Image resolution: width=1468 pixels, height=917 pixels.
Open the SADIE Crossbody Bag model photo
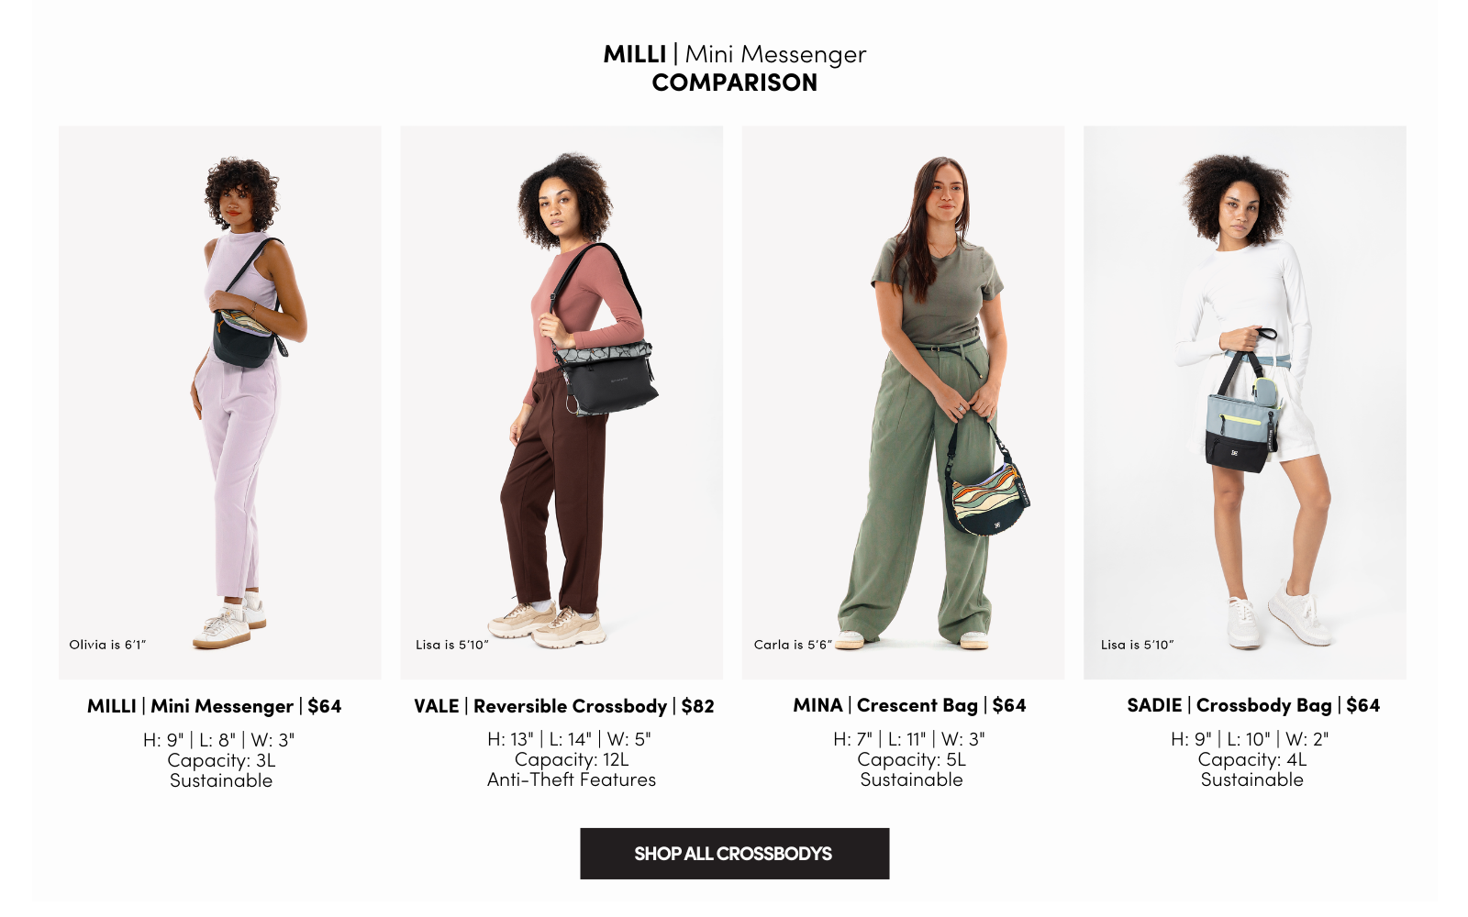point(1244,403)
